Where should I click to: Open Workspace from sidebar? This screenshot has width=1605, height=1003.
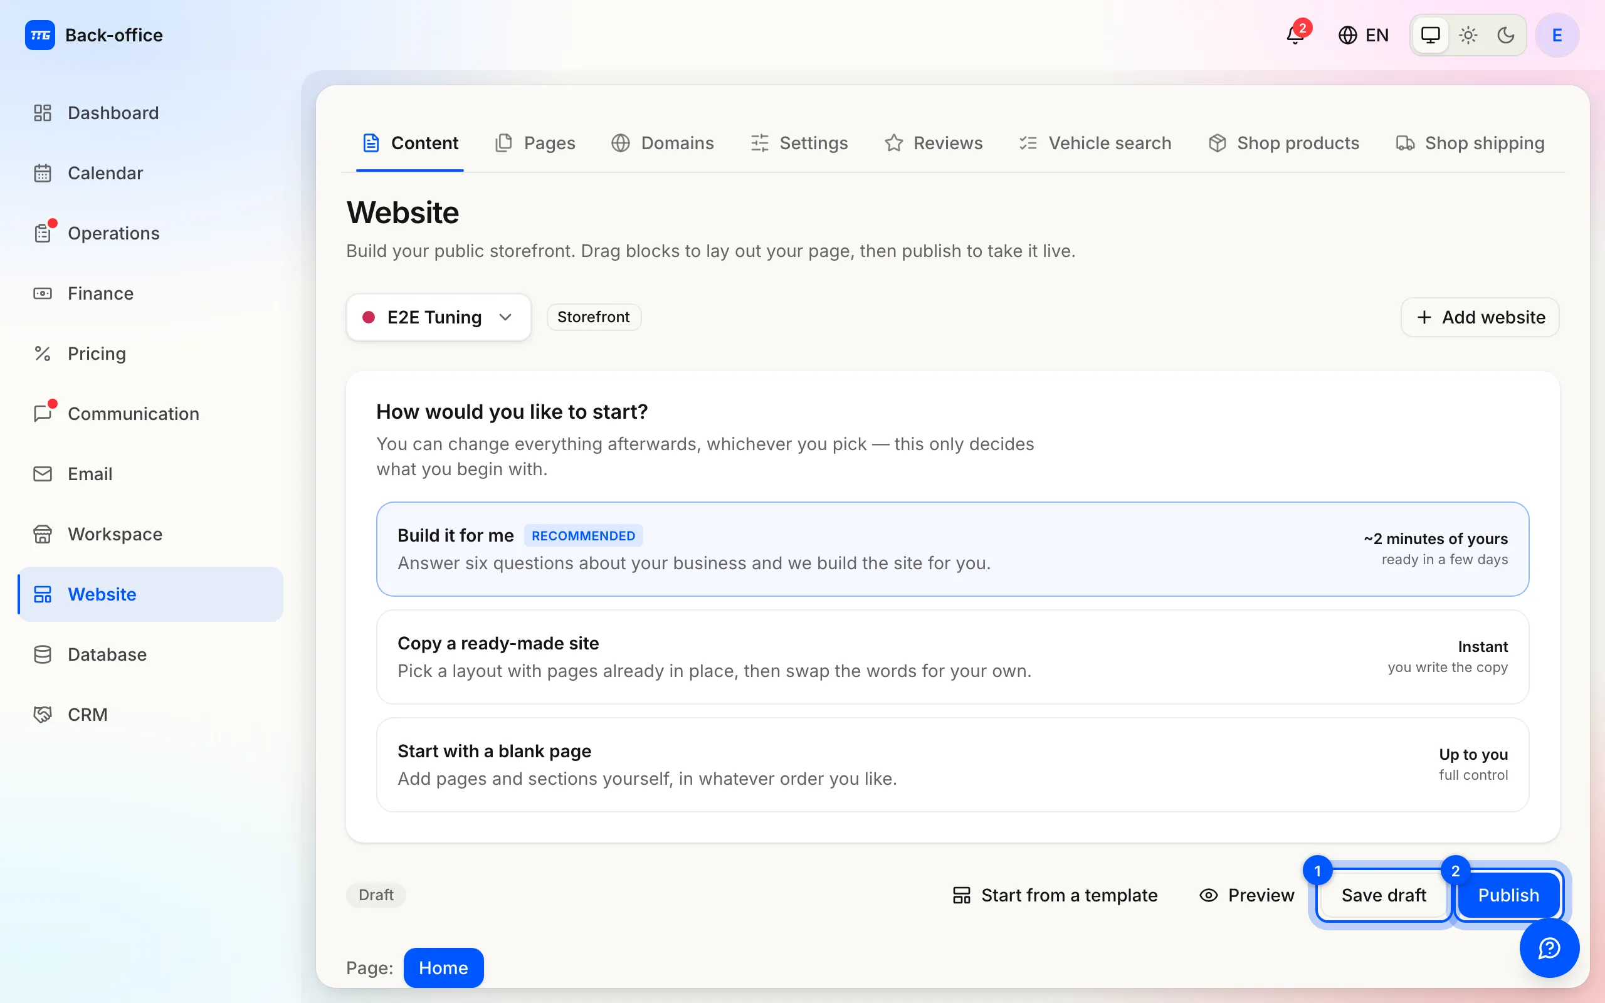coord(150,534)
